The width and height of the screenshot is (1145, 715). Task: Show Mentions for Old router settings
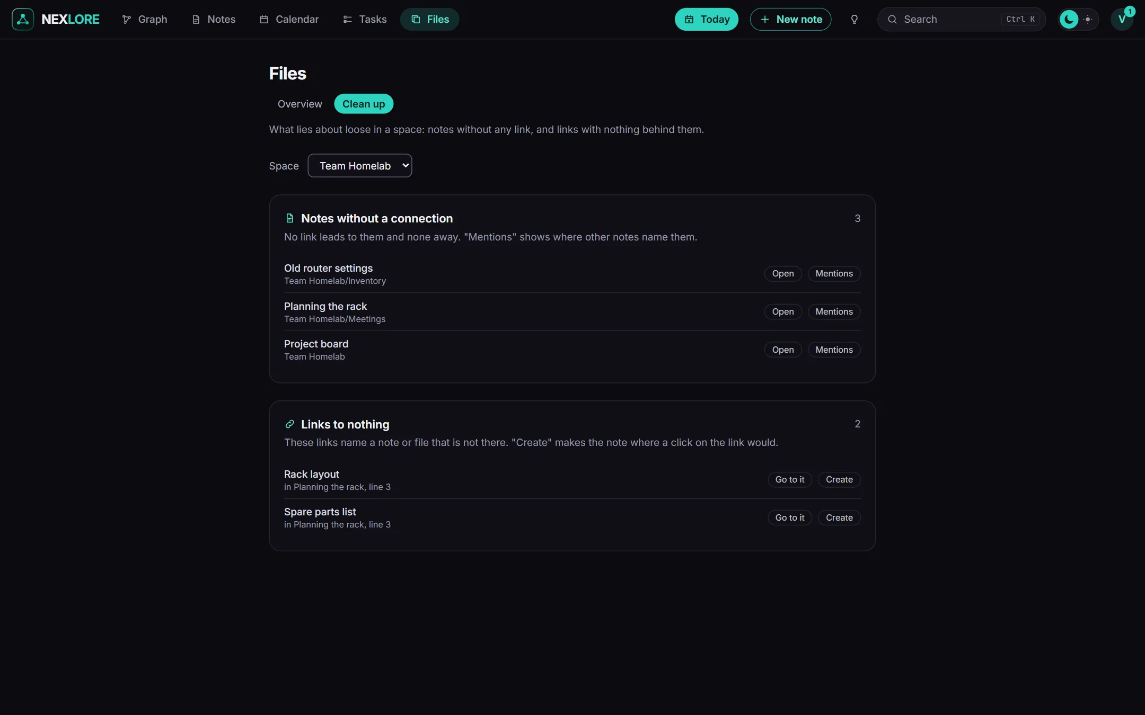(x=834, y=273)
